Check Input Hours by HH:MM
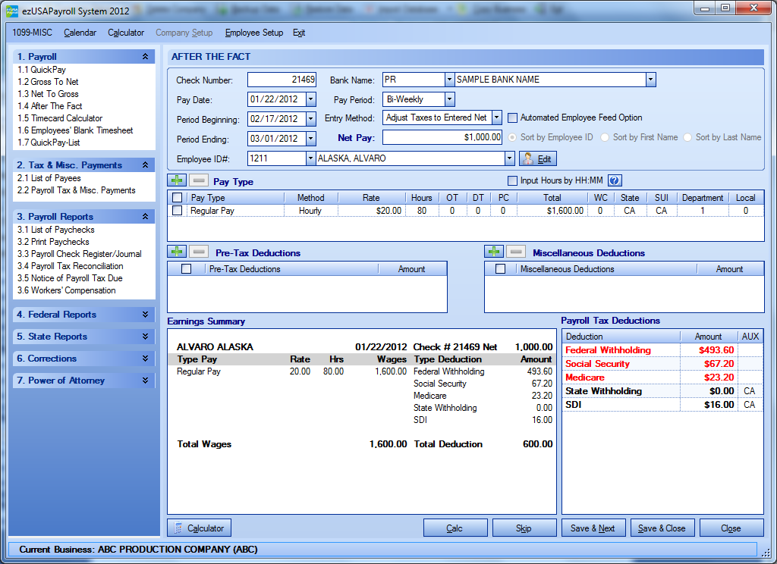This screenshot has width=777, height=564. pyautogui.click(x=512, y=180)
